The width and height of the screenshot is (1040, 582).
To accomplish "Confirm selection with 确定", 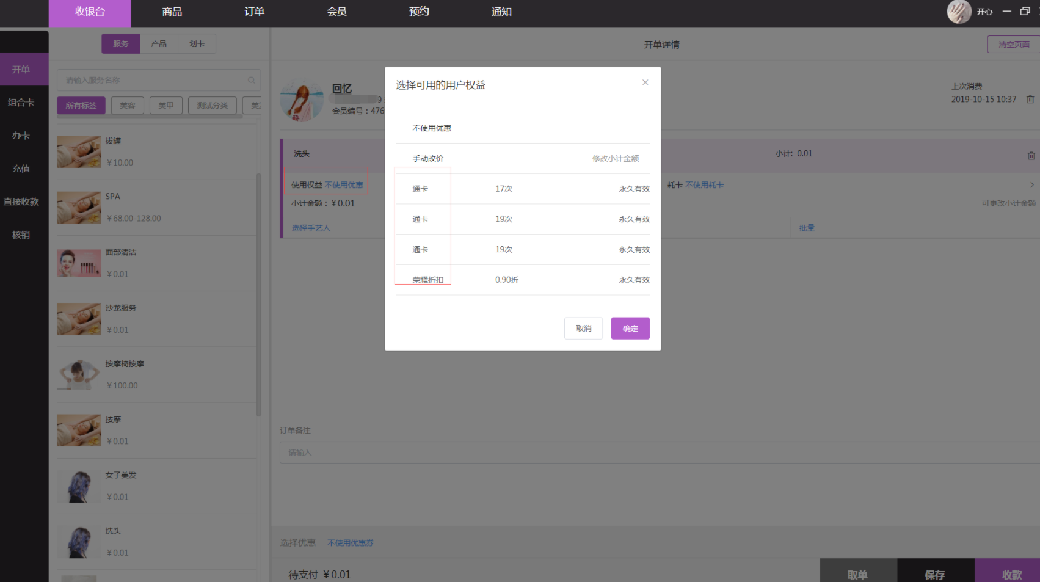I will coord(630,329).
